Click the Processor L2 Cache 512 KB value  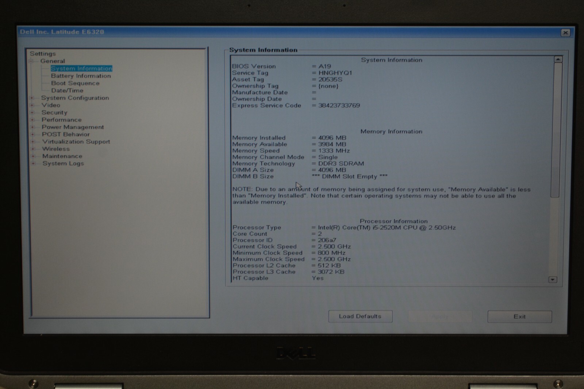tap(329, 265)
